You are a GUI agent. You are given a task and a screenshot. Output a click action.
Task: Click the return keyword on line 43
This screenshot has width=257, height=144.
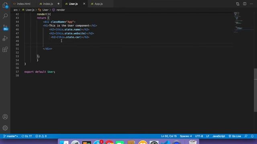click(41, 18)
